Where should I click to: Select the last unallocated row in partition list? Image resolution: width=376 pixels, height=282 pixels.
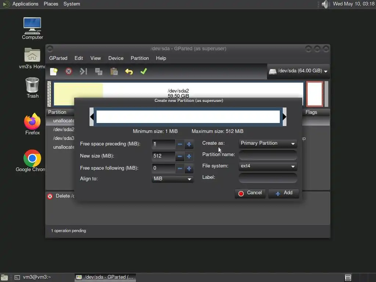pos(64,147)
